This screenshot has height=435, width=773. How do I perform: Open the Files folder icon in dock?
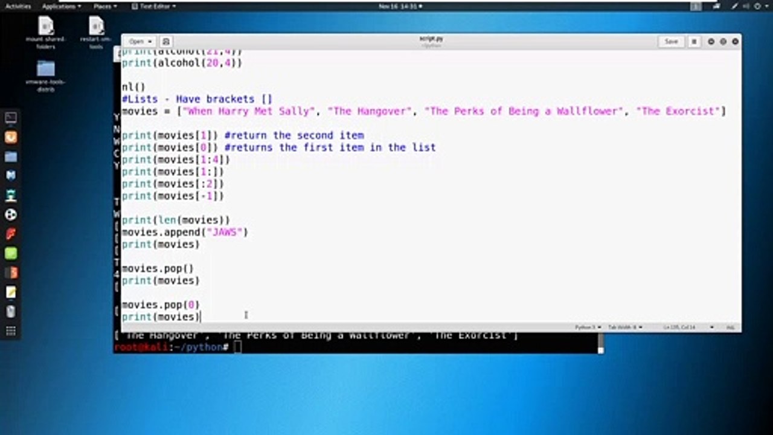(11, 156)
